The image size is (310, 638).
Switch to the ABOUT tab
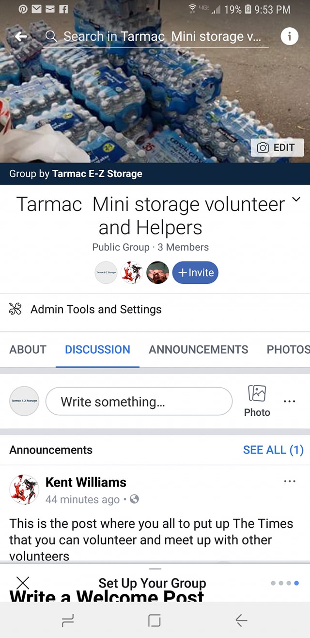pyautogui.click(x=28, y=349)
